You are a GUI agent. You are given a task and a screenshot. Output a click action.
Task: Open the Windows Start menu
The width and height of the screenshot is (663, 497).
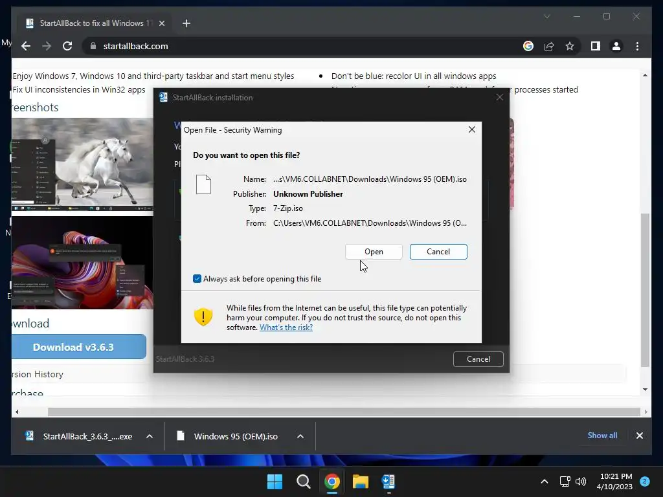click(x=275, y=481)
